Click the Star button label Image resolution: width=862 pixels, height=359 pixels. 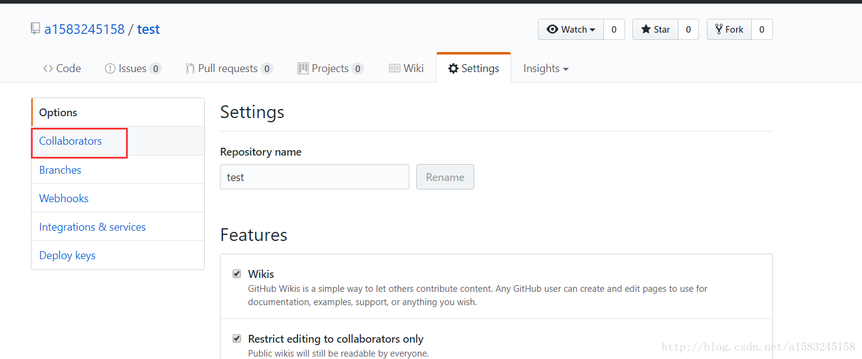662,29
